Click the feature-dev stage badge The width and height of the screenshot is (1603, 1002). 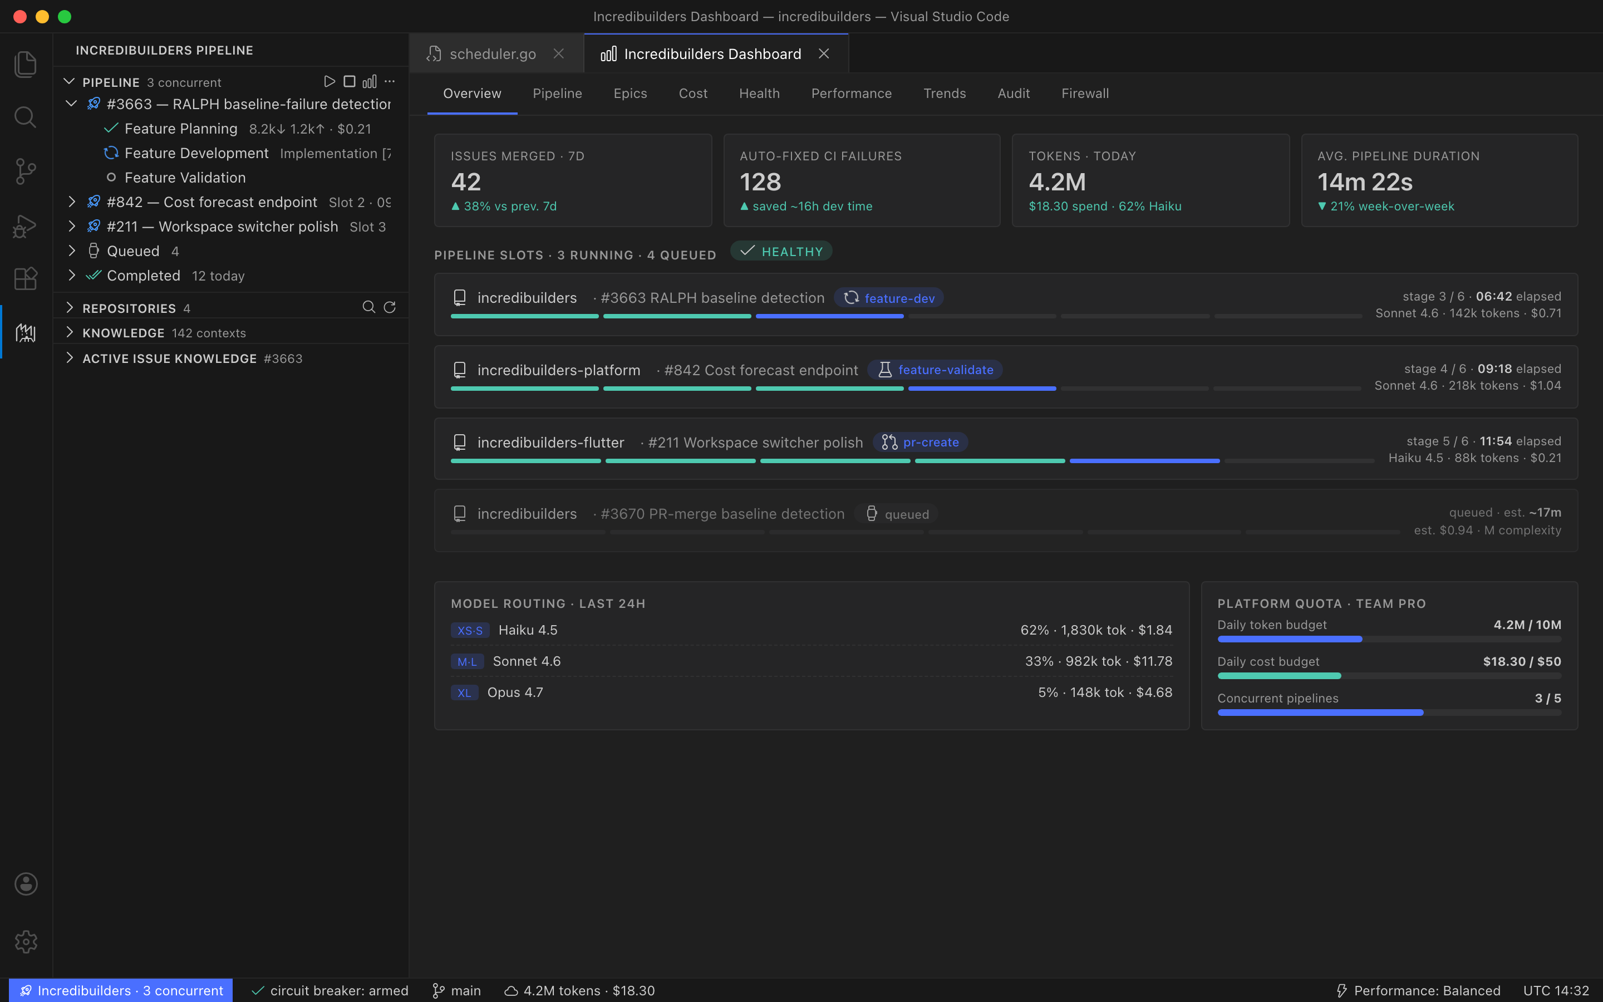click(888, 298)
